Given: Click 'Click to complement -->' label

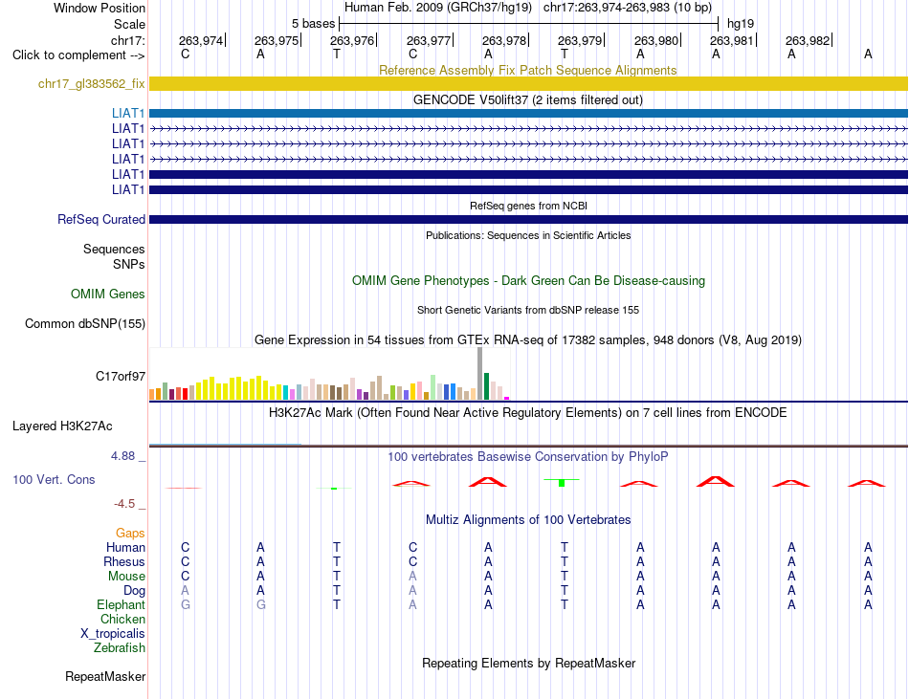Looking at the screenshot, I should click(x=78, y=55).
